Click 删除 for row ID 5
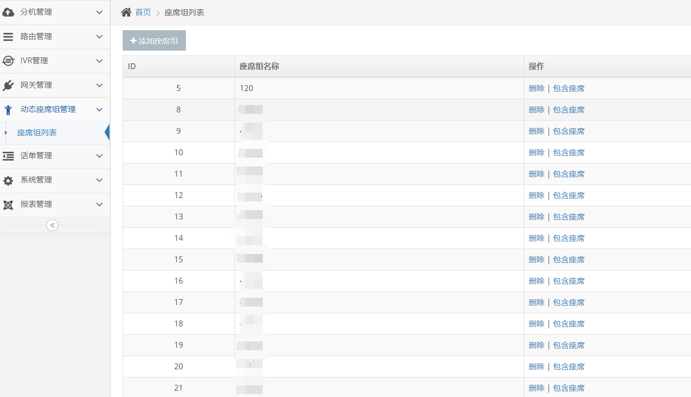 point(536,89)
